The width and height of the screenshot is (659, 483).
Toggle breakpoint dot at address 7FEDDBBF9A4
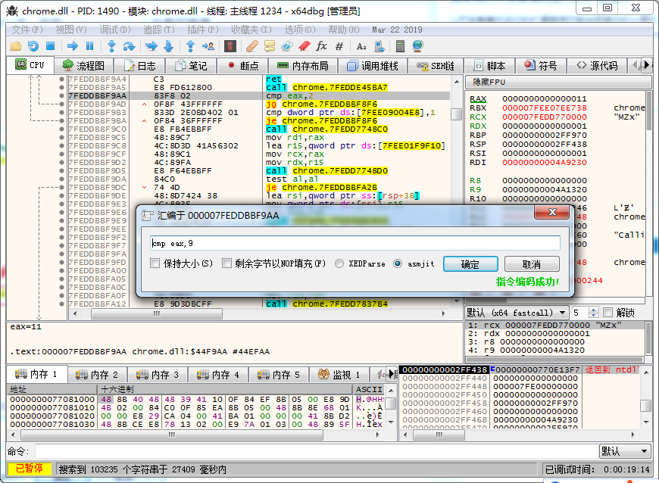pyautogui.click(x=62, y=79)
